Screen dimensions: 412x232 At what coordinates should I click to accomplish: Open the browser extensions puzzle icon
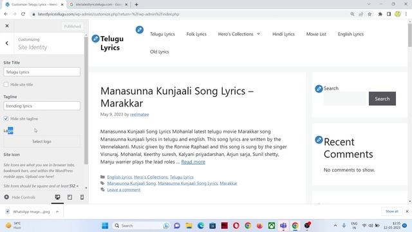[380, 14]
